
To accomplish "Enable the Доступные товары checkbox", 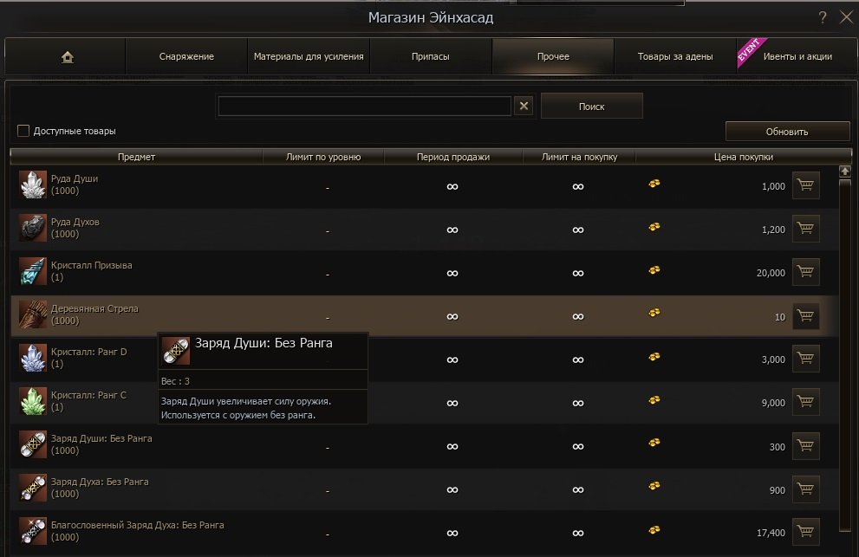I will (23, 131).
